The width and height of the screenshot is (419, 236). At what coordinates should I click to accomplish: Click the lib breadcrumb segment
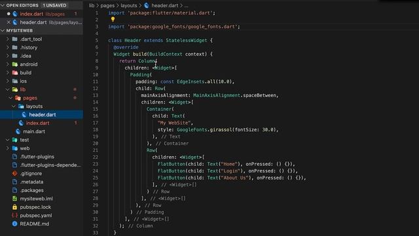[x=92, y=5]
